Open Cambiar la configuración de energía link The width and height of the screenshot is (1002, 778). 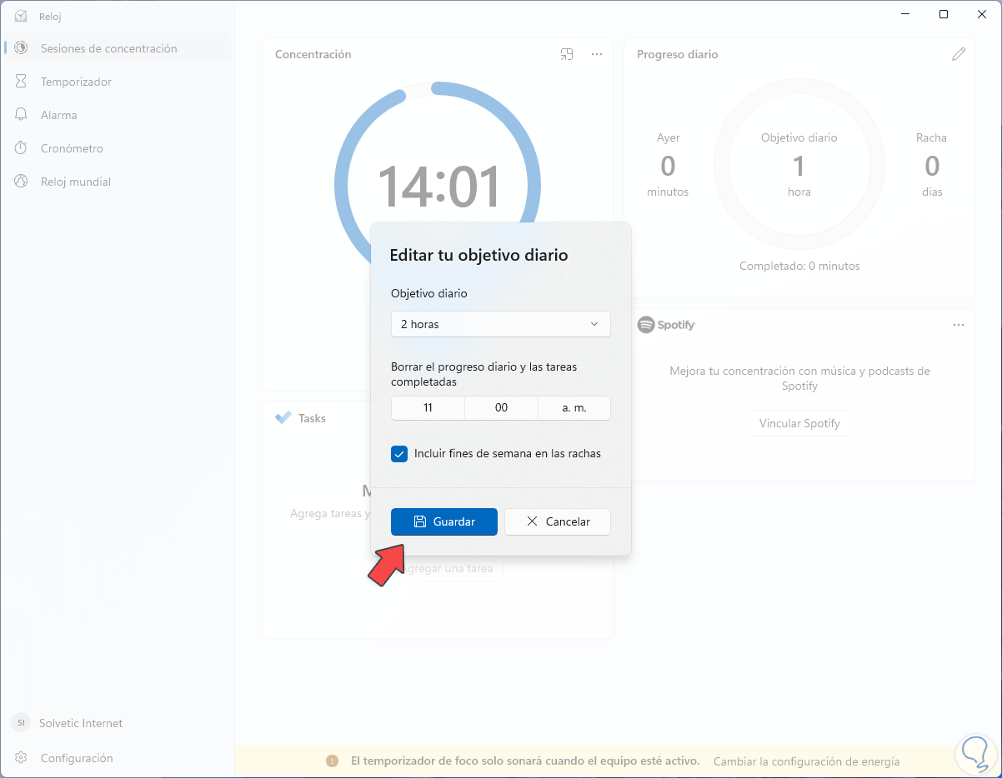[x=807, y=761]
